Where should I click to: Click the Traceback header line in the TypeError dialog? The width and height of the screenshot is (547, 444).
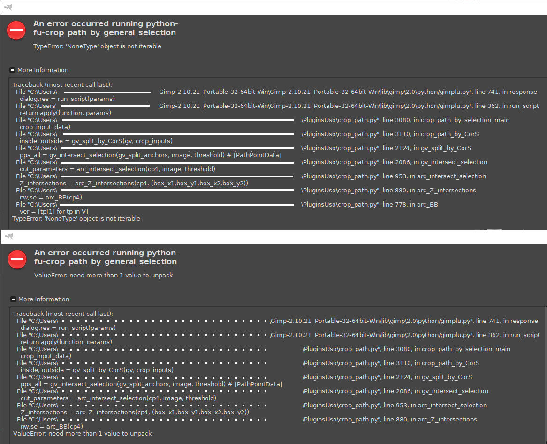(62, 84)
